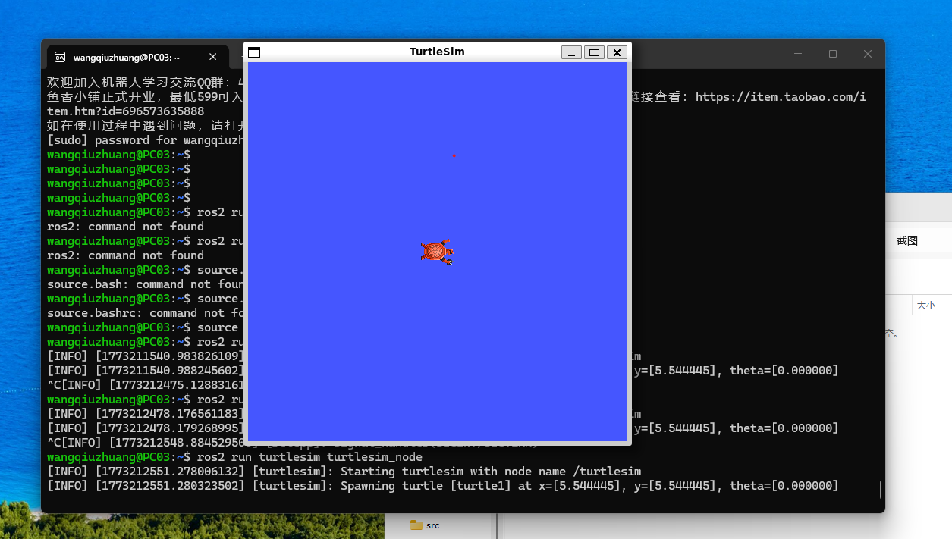Click the 'Starting turtlesim with node name /turtlesim' text

(x=491, y=472)
